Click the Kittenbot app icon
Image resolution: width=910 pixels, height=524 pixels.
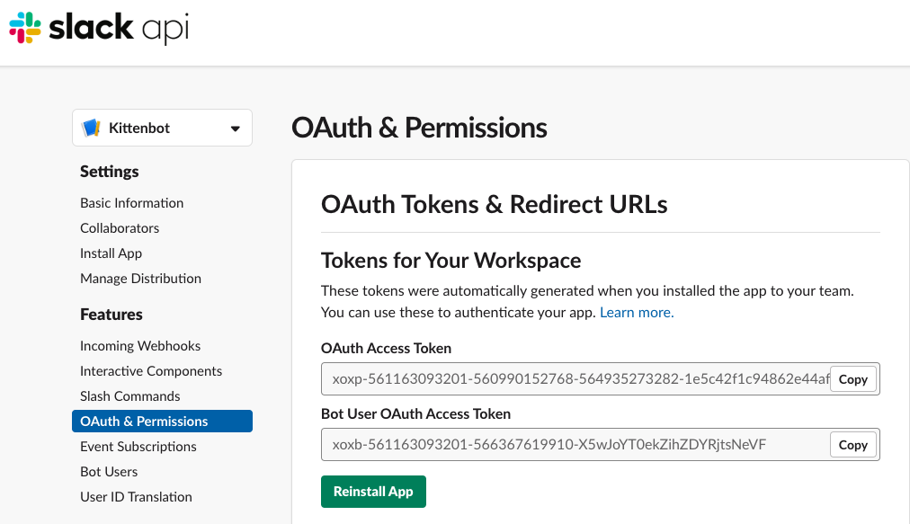[x=91, y=128]
